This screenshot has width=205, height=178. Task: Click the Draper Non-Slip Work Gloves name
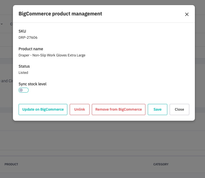tap(52, 55)
